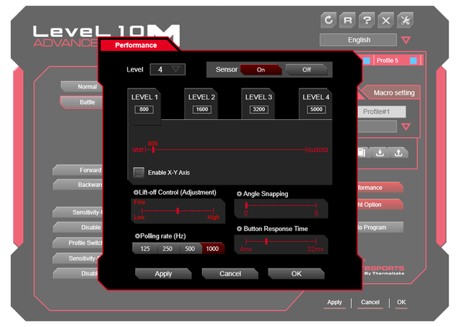Click the Backward button assignment
The width and height of the screenshot is (463, 327).
[x=78, y=185]
